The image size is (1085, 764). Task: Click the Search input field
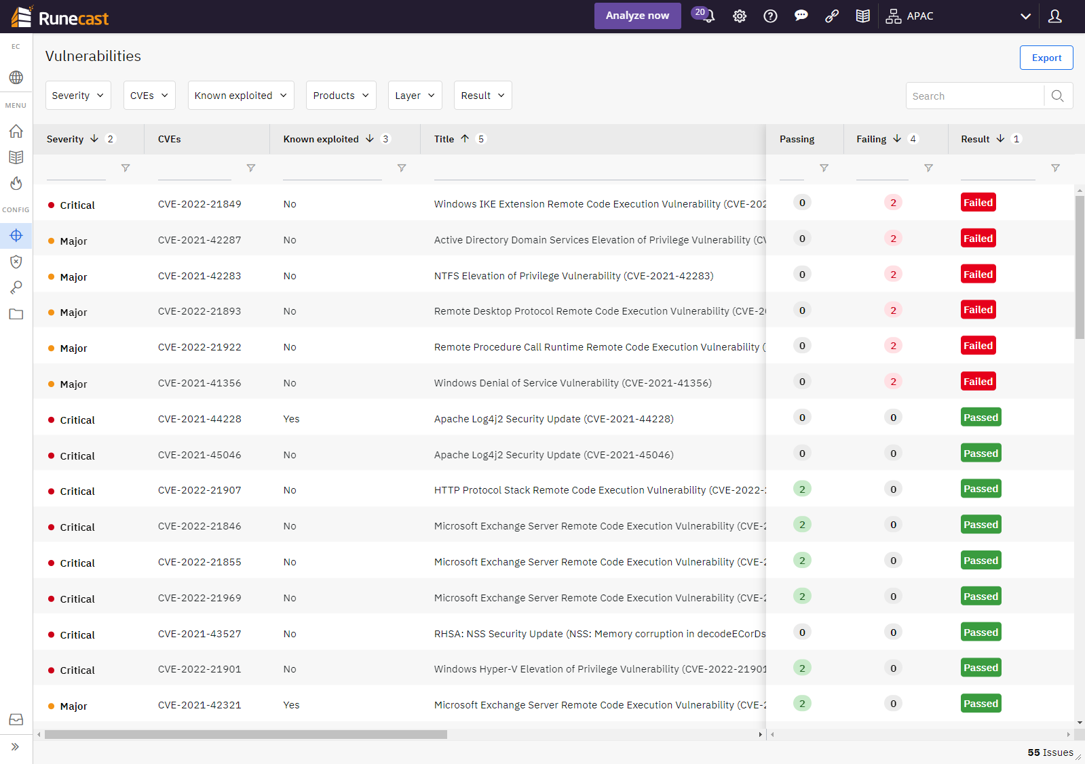[x=974, y=96]
